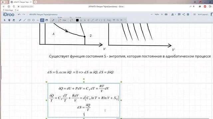Image resolution: width=213 pixels, height=119 pixels.
Task: Select the insert image tool
Action: (47, 20)
